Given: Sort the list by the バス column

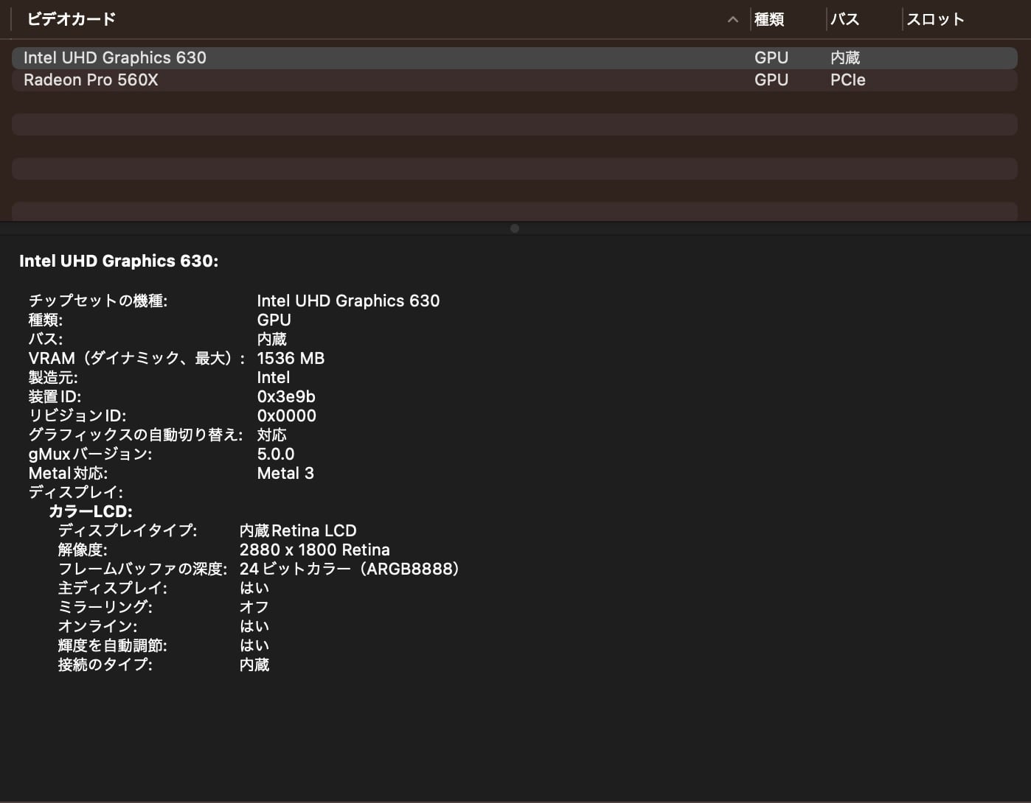Looking at the screenshot, I should (845, 20).
